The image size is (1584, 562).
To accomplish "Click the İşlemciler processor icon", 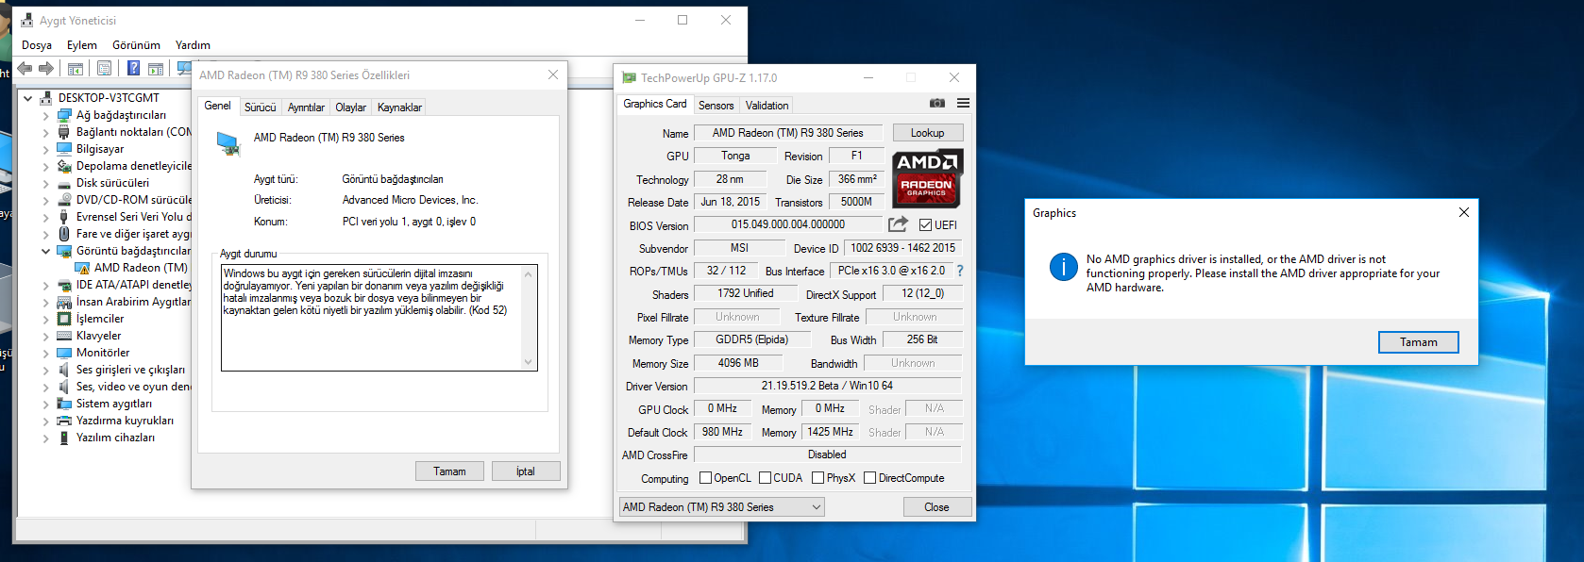I will pyautogui.click(x=64, y=319).
